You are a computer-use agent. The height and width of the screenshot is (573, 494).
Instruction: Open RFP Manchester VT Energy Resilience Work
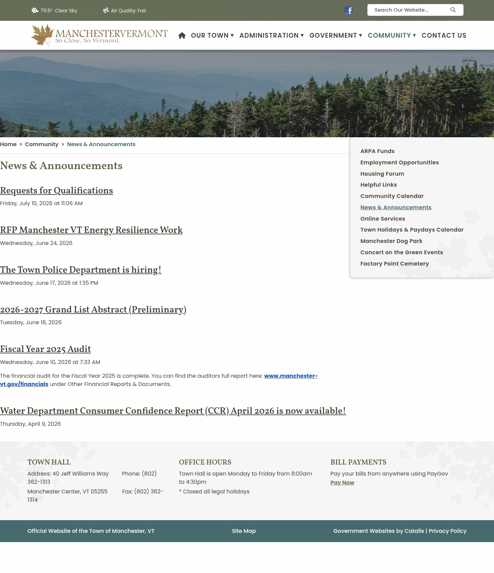click(91, 230)
